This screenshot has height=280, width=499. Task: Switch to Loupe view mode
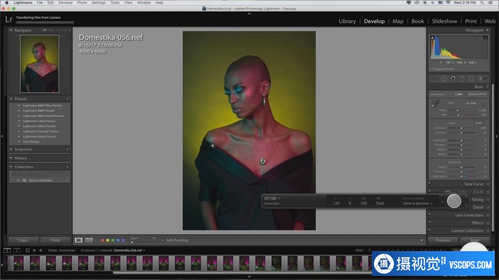(78, 240)
